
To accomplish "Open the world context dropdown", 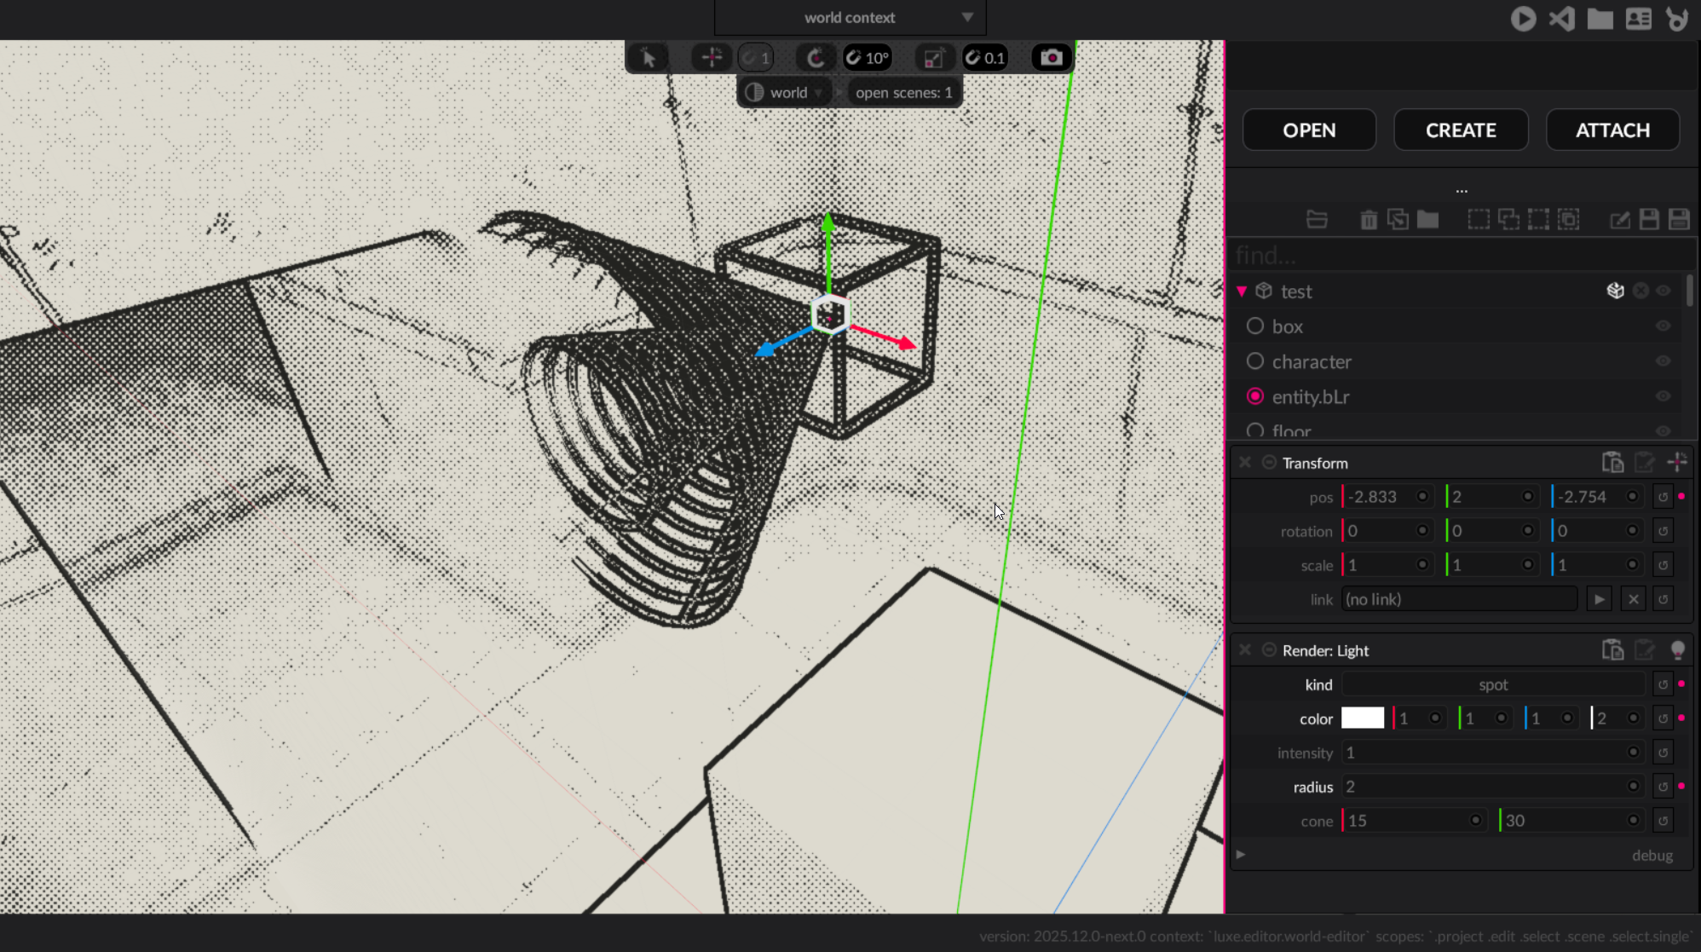I will 850,18.
